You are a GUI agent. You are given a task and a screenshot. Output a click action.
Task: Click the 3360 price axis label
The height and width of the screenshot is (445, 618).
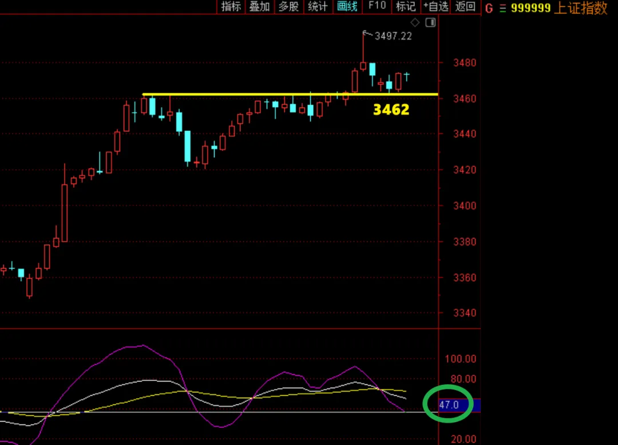pyautogui.click(x=465, y=277)
